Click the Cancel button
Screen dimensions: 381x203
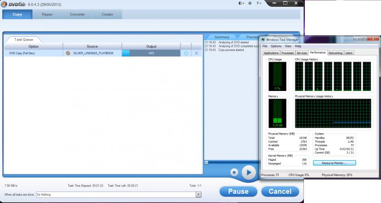(x=280, y=191)
